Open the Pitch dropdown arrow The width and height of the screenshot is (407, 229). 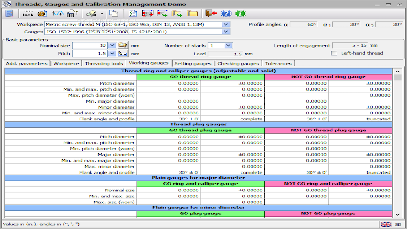coord(112,54)
